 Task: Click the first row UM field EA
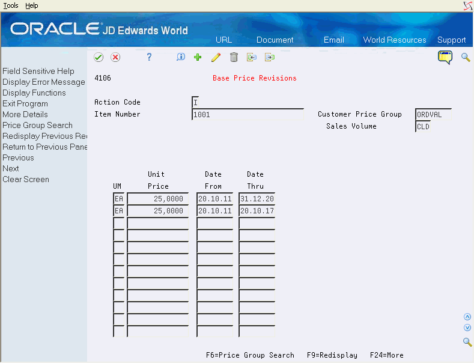(119, 199)
